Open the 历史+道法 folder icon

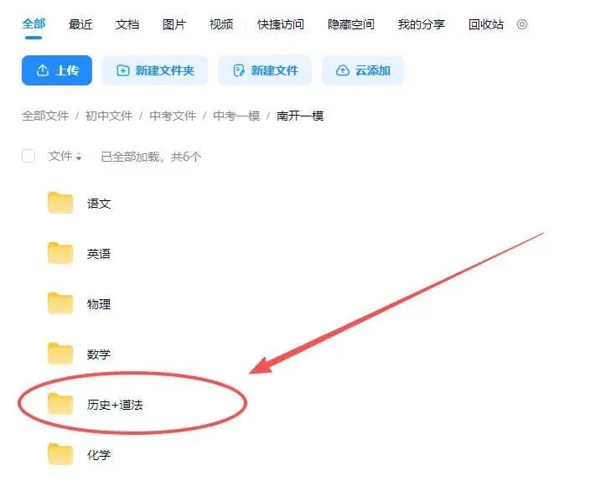(x=60, y=405)
